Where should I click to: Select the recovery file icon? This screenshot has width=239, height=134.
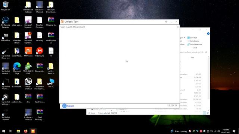pos(40,37)
